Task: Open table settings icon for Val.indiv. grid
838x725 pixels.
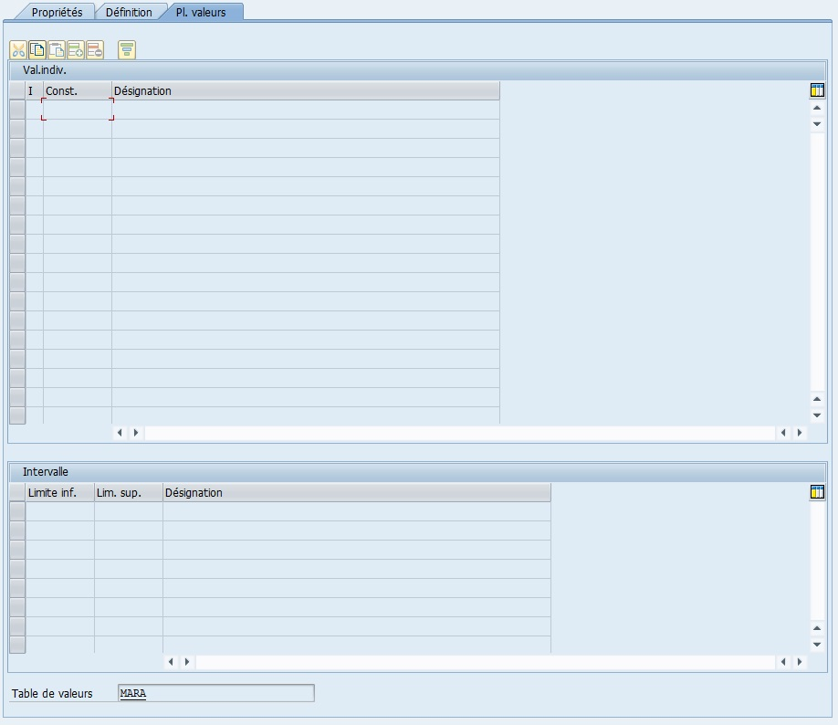Action: pyautogui.click(x=817, y=90)
